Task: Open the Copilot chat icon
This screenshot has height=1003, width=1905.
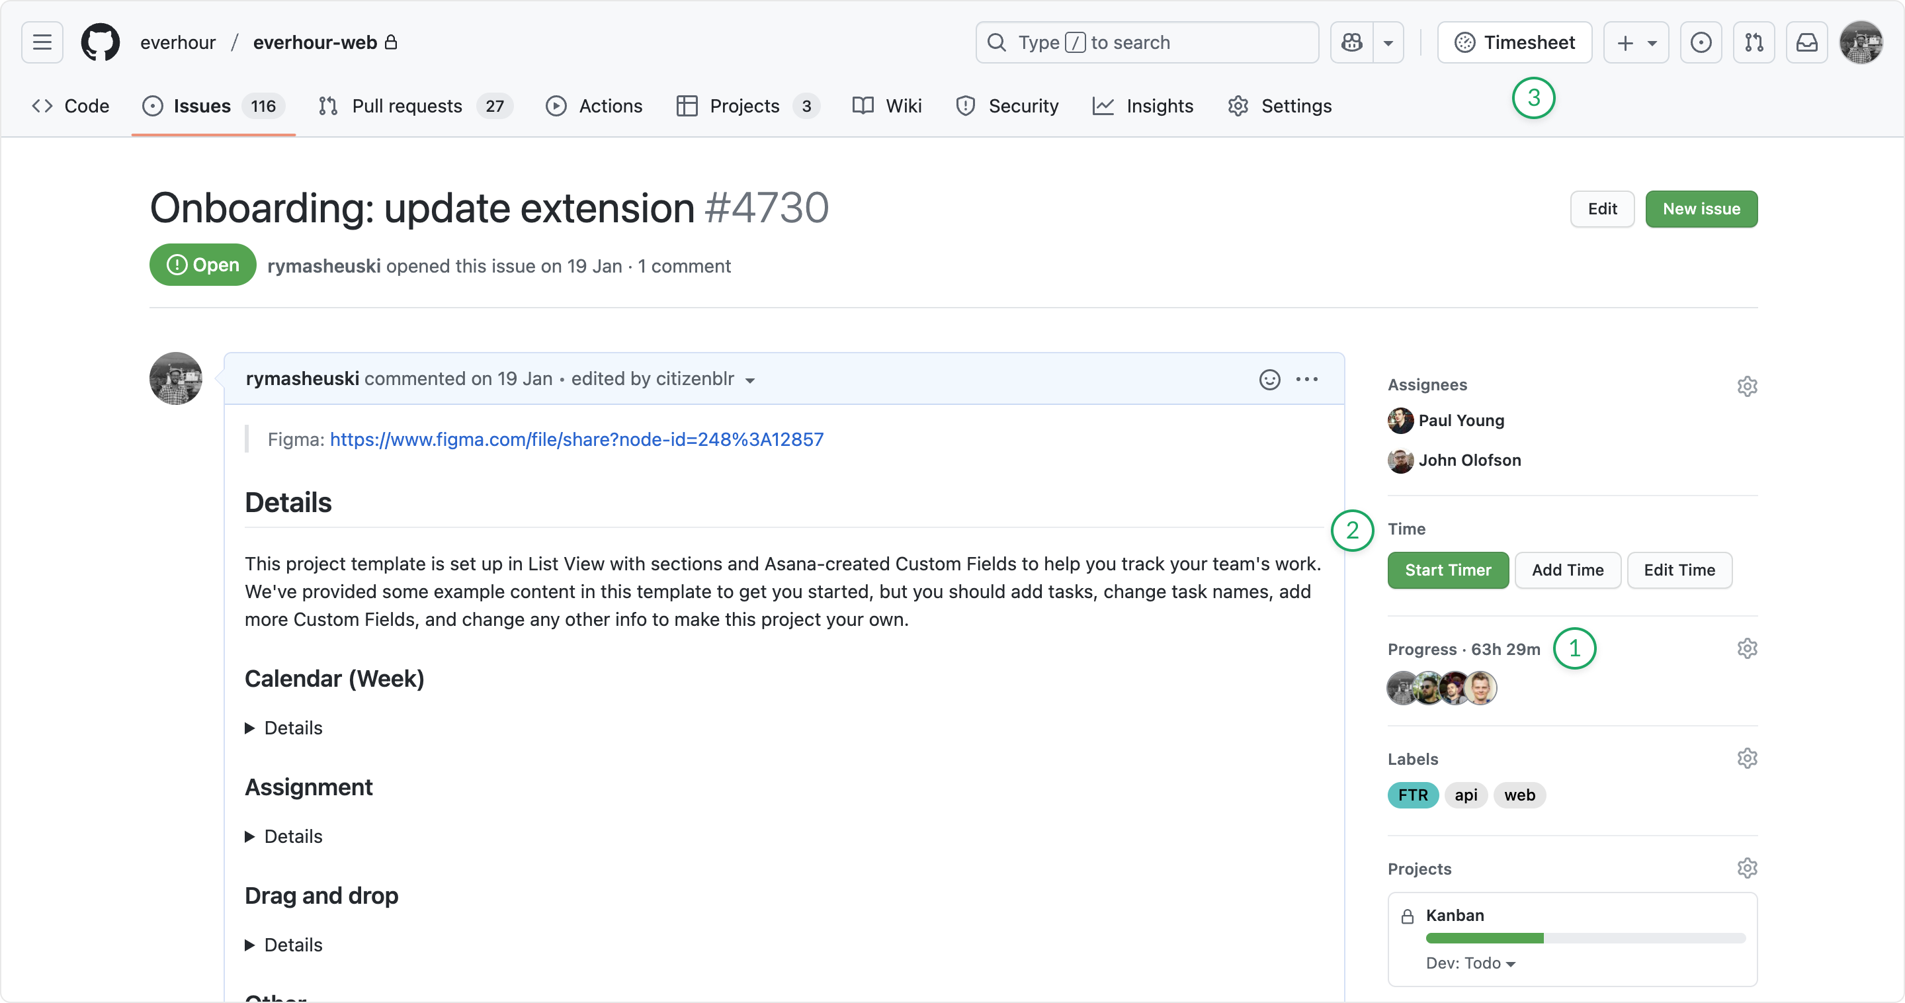Action: 1352,42
